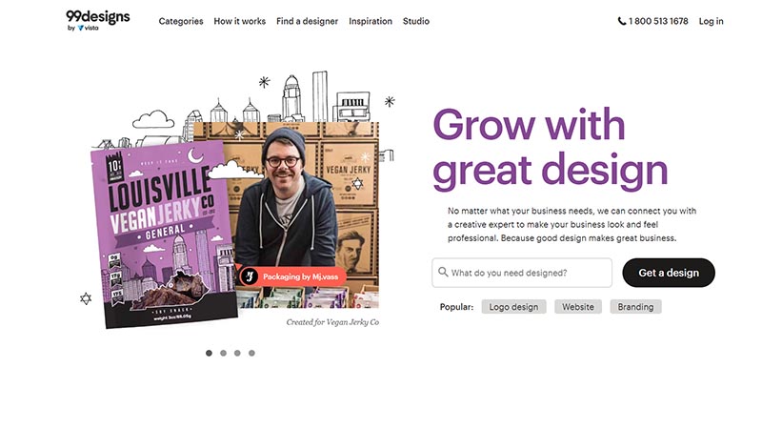Click the Mj.vass designer avatar icon
The image size is (762, 429).
pos(250,276)
